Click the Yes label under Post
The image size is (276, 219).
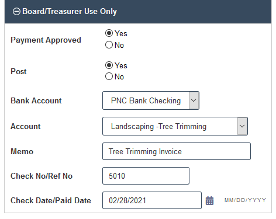pos(121,65)
